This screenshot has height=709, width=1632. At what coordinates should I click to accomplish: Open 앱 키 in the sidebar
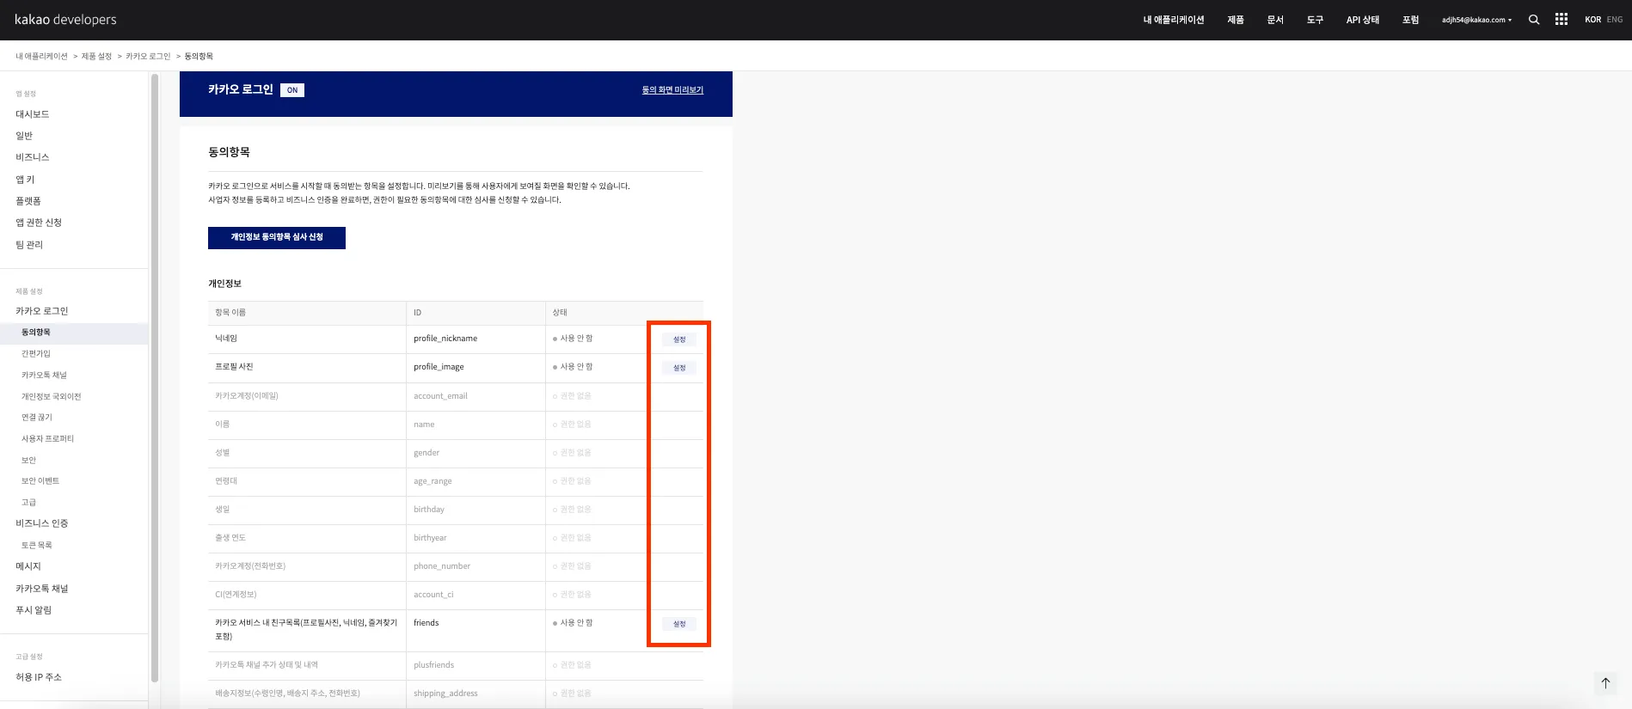tap(25, 180)
